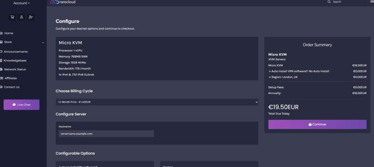The image size is (374, 167).
Task: Go to Home in sidebar
Action: point(8,33)
